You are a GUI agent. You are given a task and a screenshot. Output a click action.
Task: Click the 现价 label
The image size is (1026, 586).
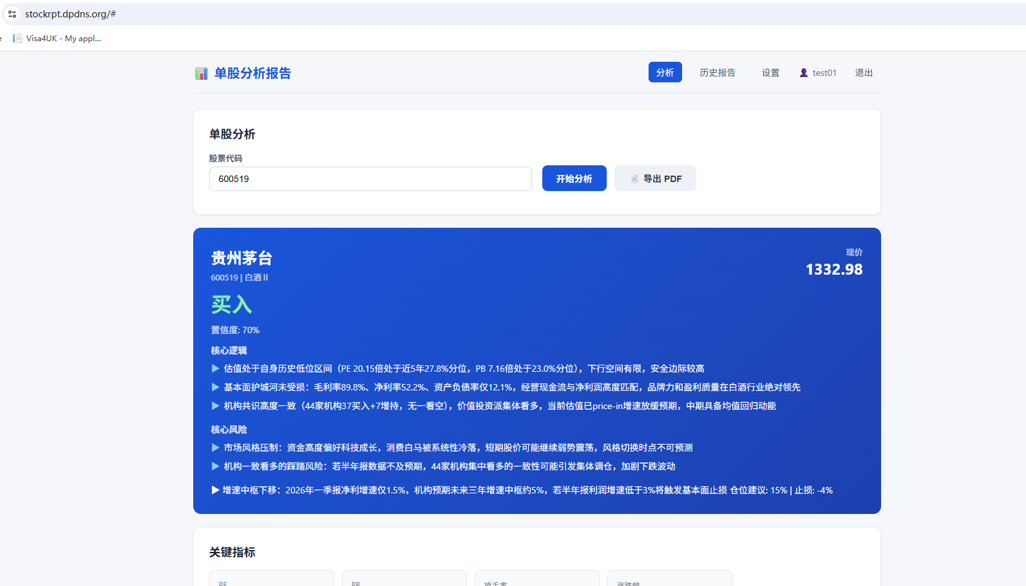coord(854,252)
